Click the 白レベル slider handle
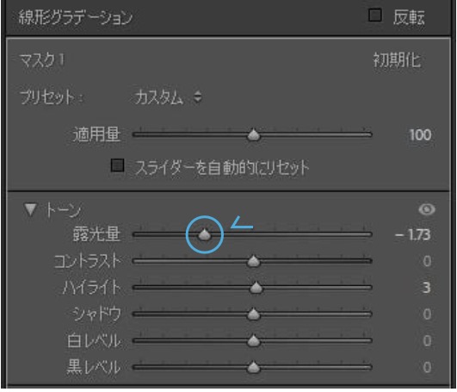 tap(254, 340)
